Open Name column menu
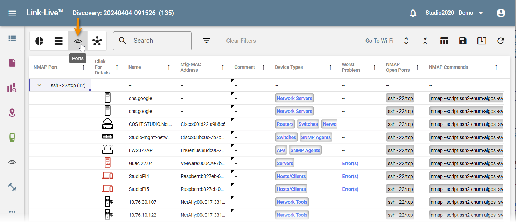This screenshot has height=222, width=516. [169, 67]
